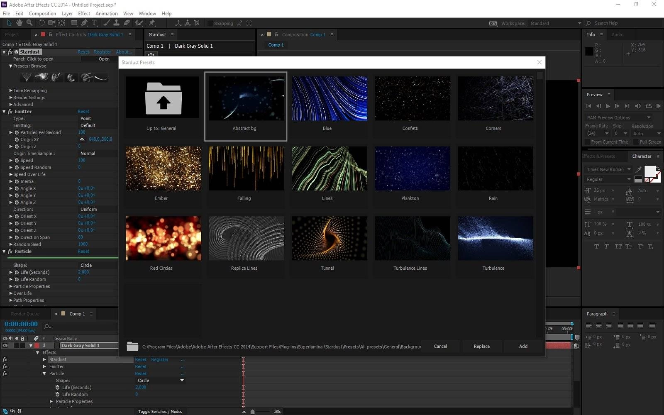Open Effect Controls panel menu icon
Screen dimensions: 664x415
coord(130,34)
